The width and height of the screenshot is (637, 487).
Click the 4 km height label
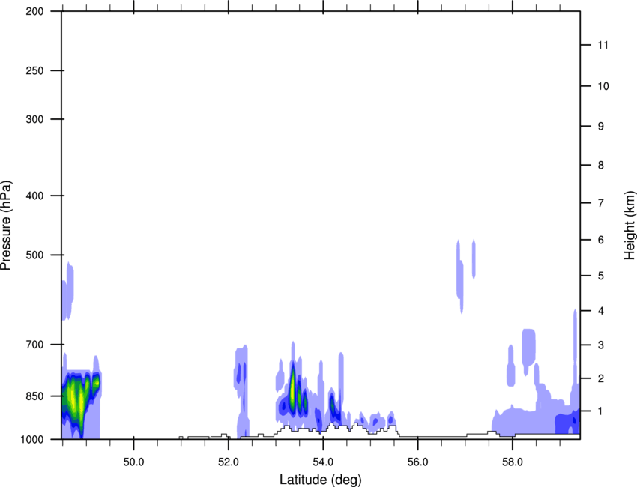pos(601,311)
